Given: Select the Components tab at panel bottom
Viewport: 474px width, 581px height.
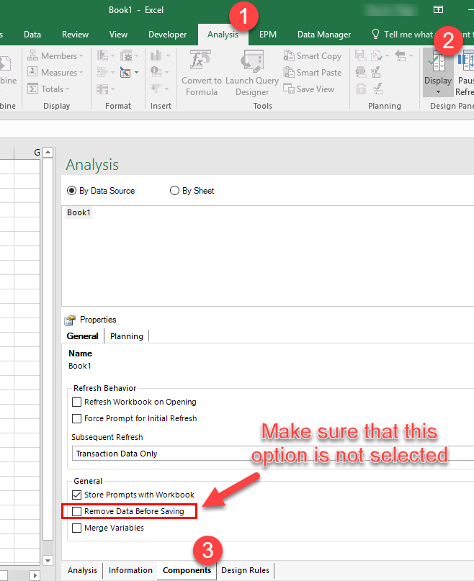Looking at the screenshot, I should click(187, 570).
